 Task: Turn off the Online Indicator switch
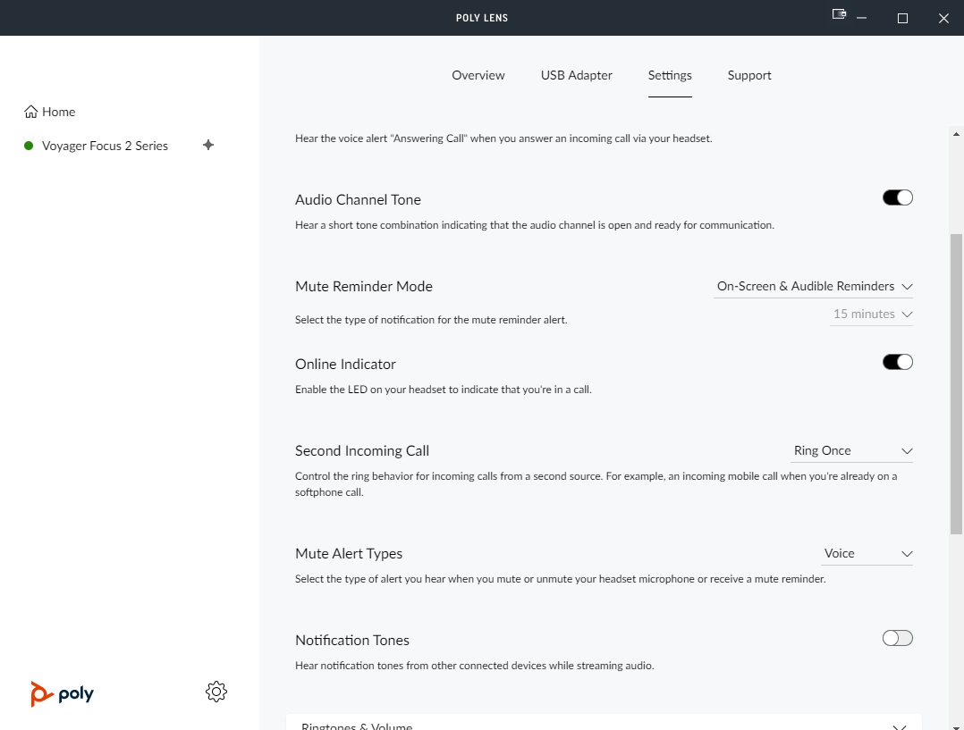(897, 362)
